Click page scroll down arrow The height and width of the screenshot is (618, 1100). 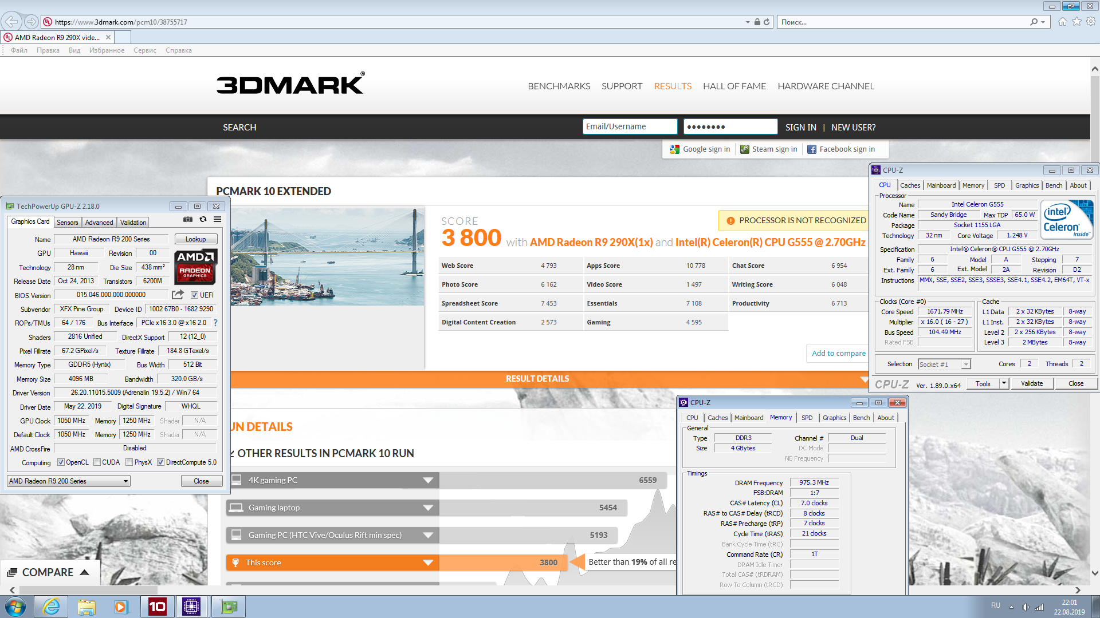point(1095,573)
